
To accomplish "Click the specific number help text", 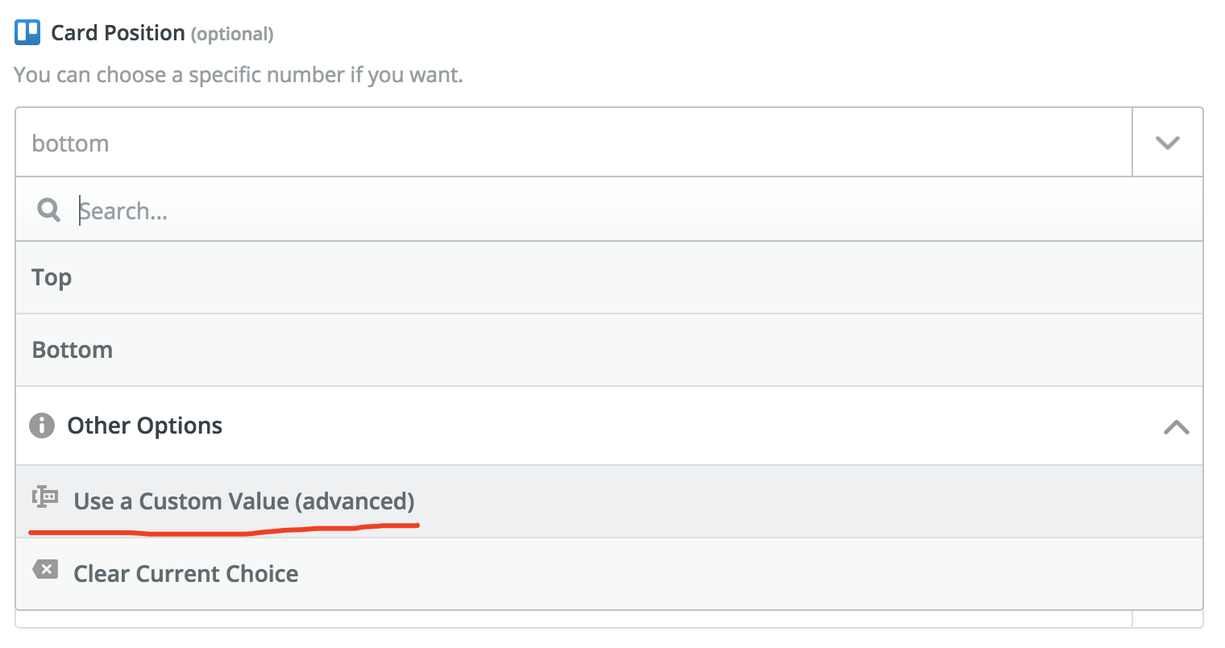I will [x=239, y=75].
